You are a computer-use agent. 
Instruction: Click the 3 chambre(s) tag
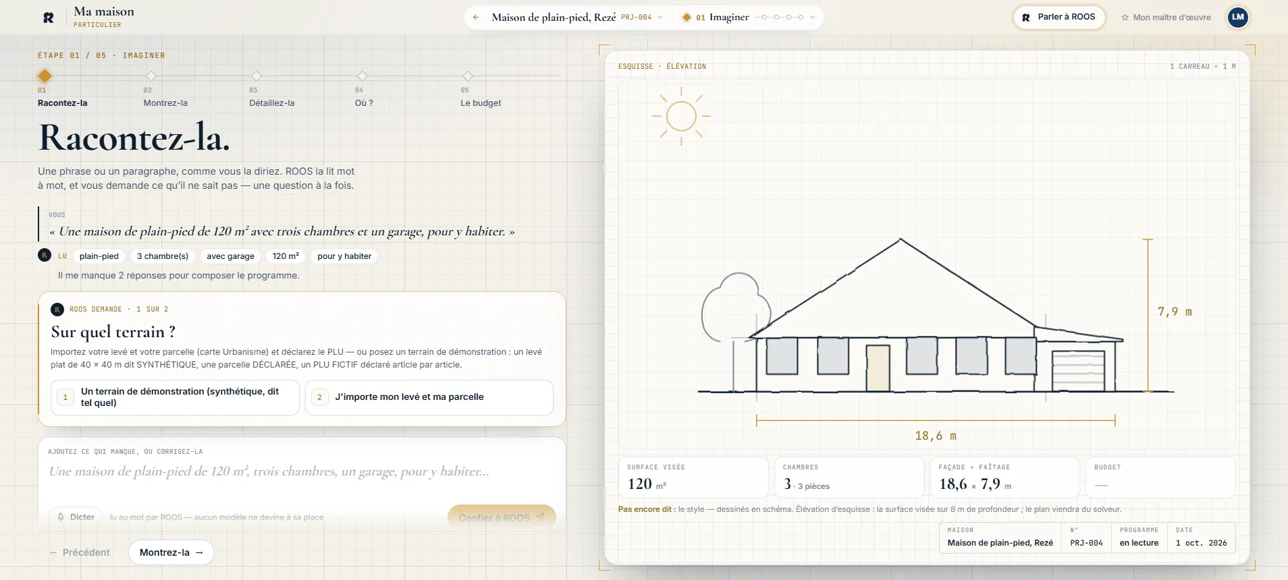pyautogui.click(x=163, y=256)
